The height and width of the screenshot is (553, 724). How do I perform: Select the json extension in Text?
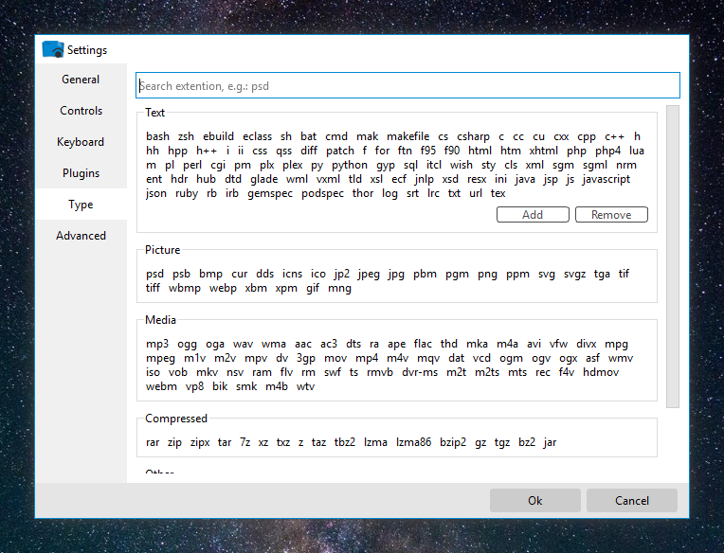point(156,194)
